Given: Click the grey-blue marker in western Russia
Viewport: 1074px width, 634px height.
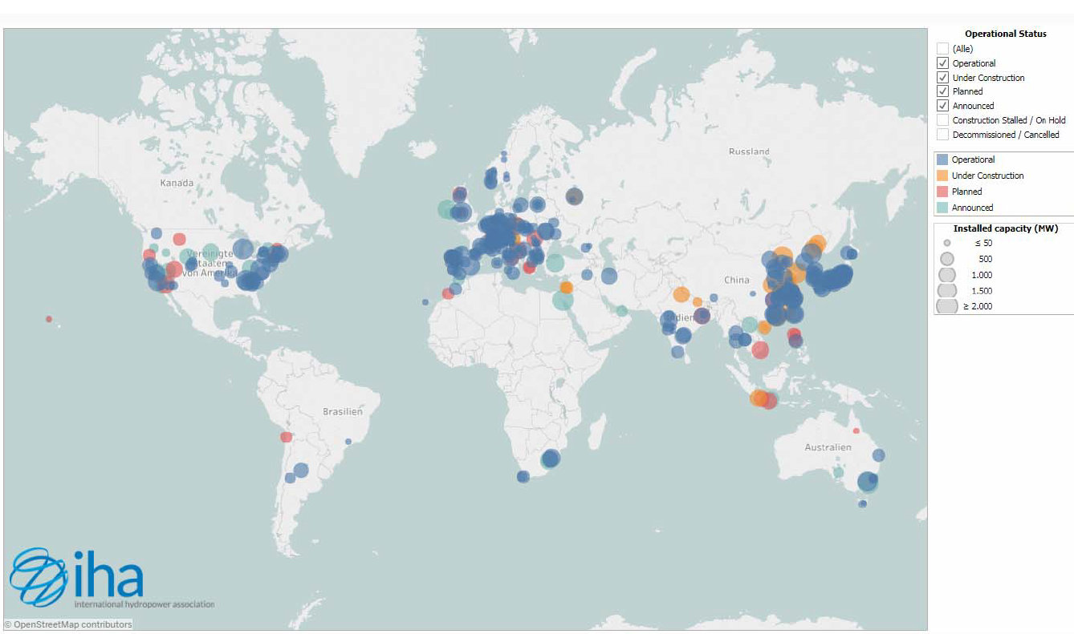Looking at the screenshot, I should (574, 196).
